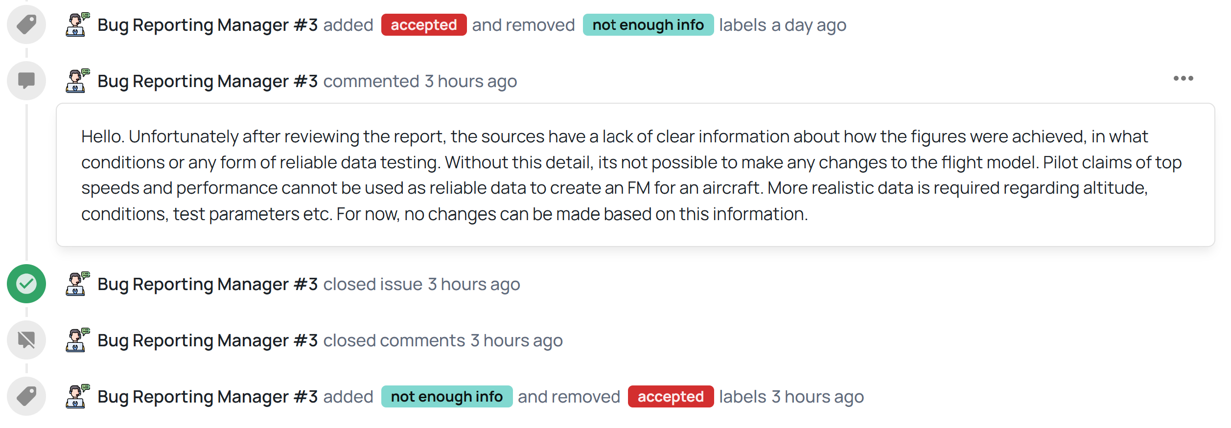Screen dimensions: 1231x428
Task: Click the comment speech bubble timeline icon
Action: click(x=26, y=81)
